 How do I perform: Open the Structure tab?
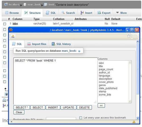click(32, 13)
